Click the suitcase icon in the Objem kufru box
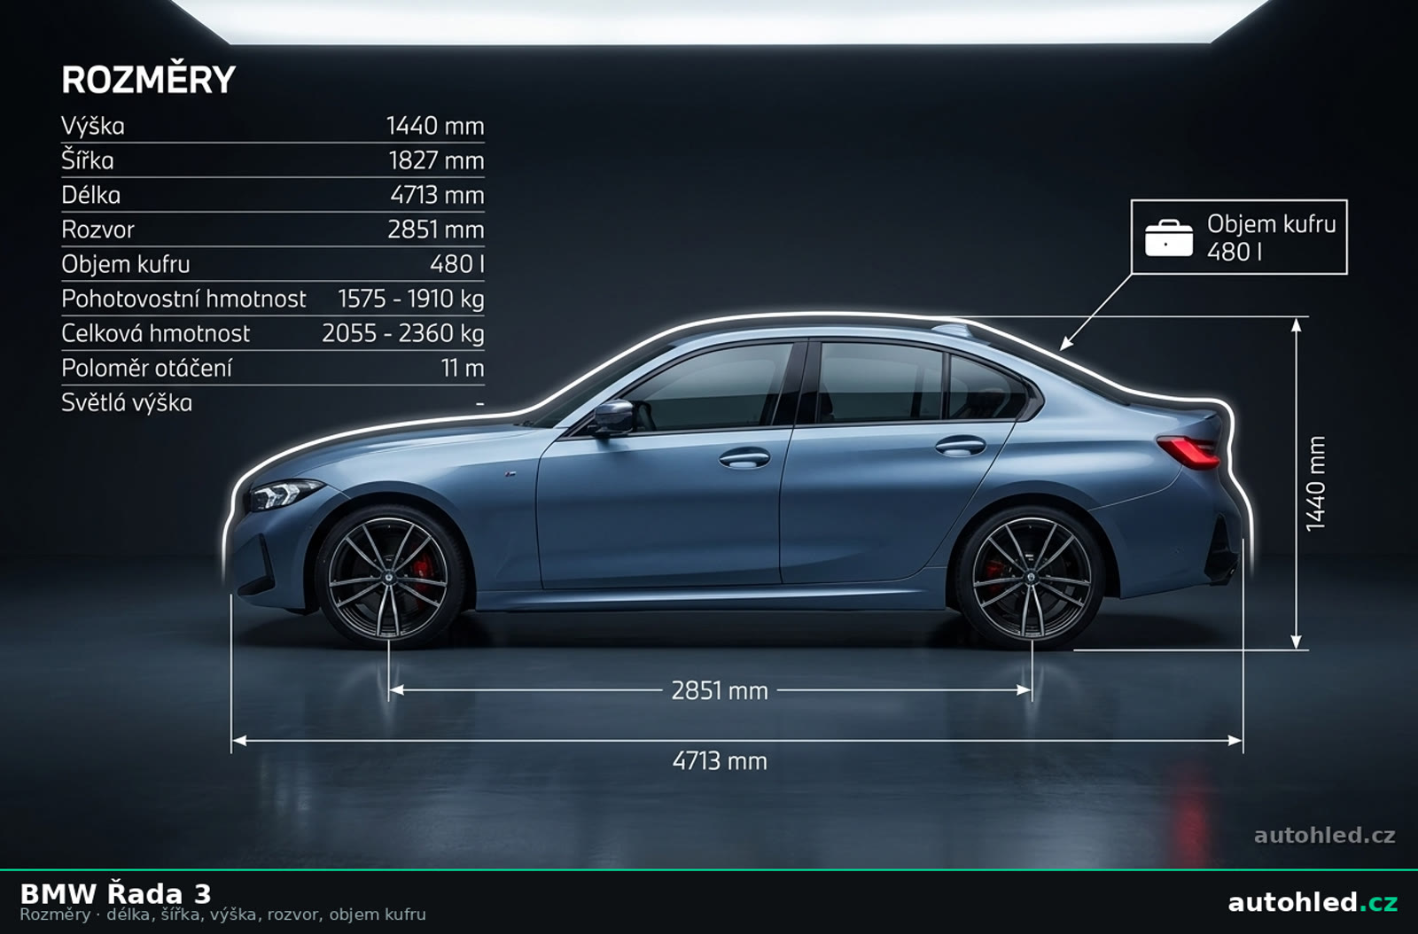1418x934 pixels. [1168, 237]
